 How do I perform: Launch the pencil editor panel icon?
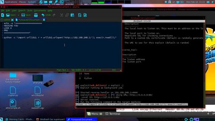[56, 2]
